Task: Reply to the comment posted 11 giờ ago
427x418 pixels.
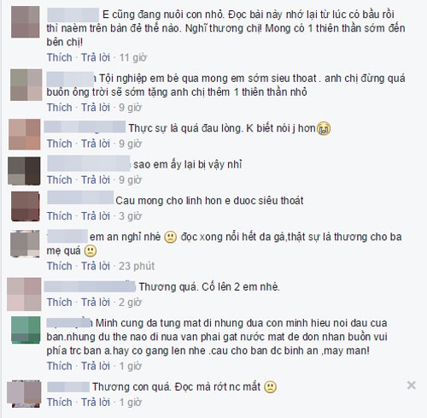Action: pos(96,57)
